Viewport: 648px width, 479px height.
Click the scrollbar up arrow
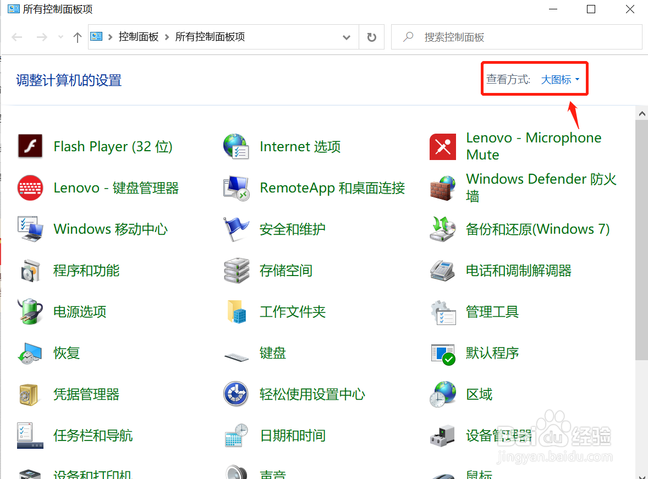coord(642,113)
